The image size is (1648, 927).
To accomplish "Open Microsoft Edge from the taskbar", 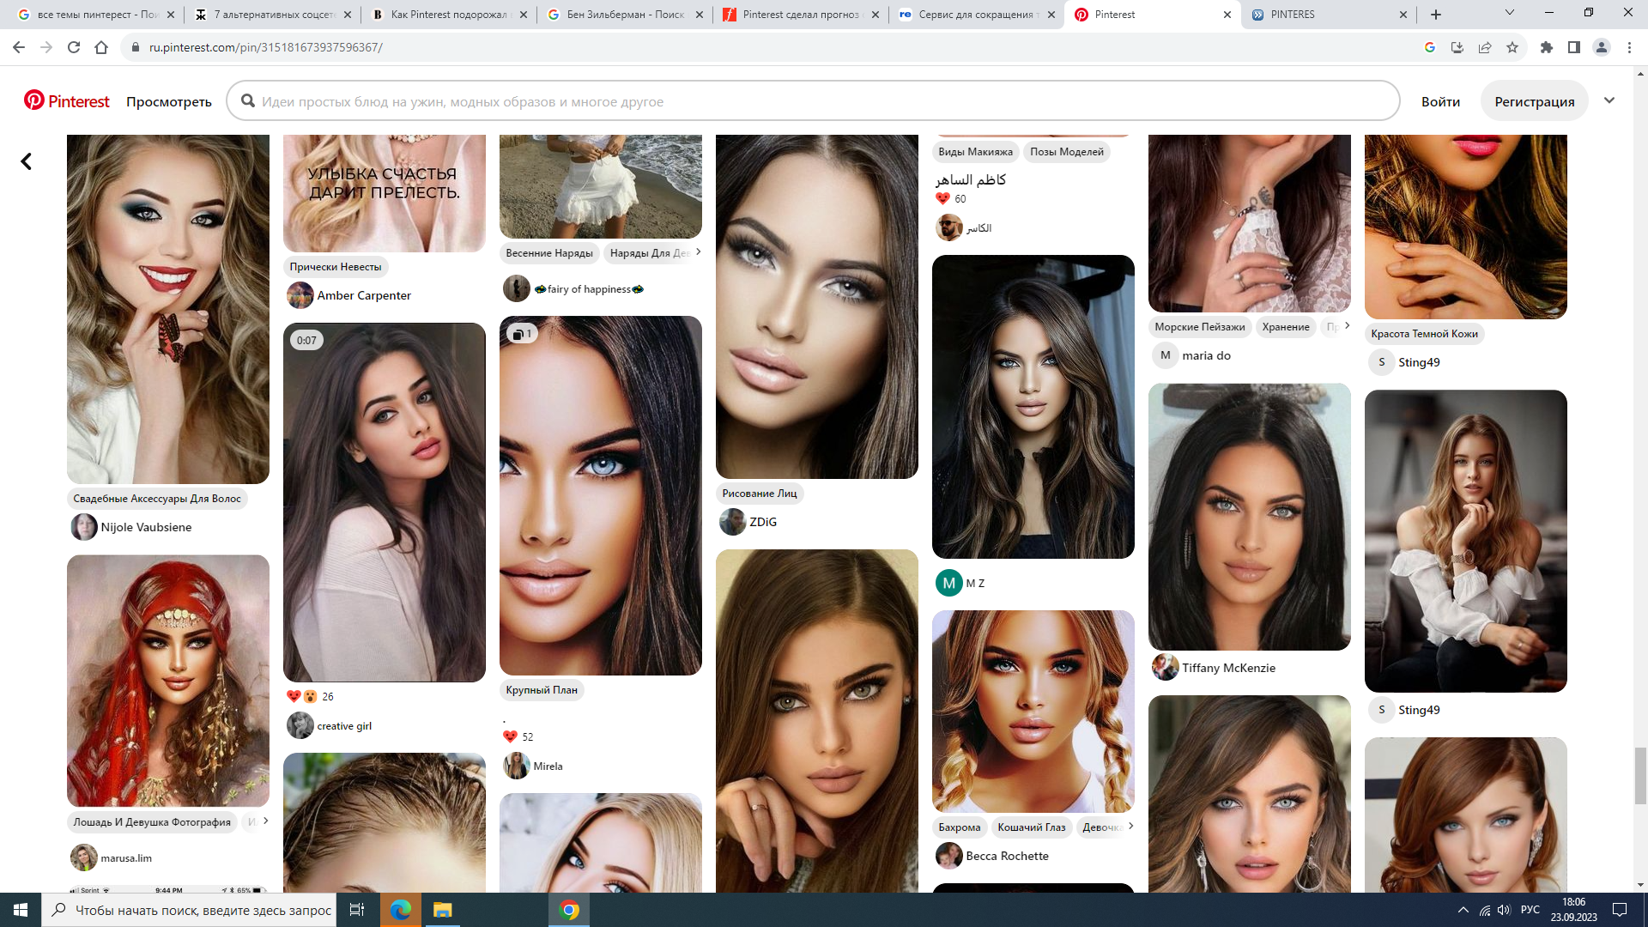I will coord(401,910).
